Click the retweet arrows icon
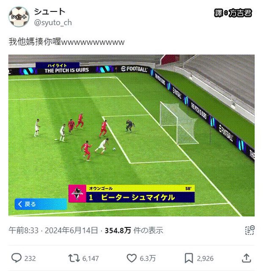The width and height of the screenshot is (263, 271). (74, 258)
